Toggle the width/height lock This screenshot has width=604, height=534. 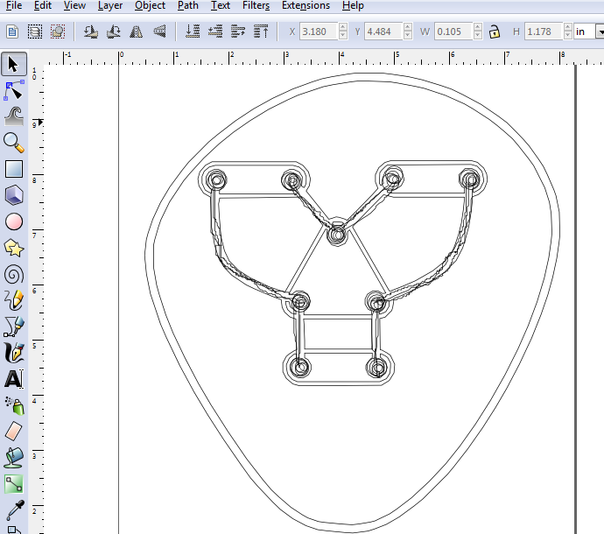point(495,32)
